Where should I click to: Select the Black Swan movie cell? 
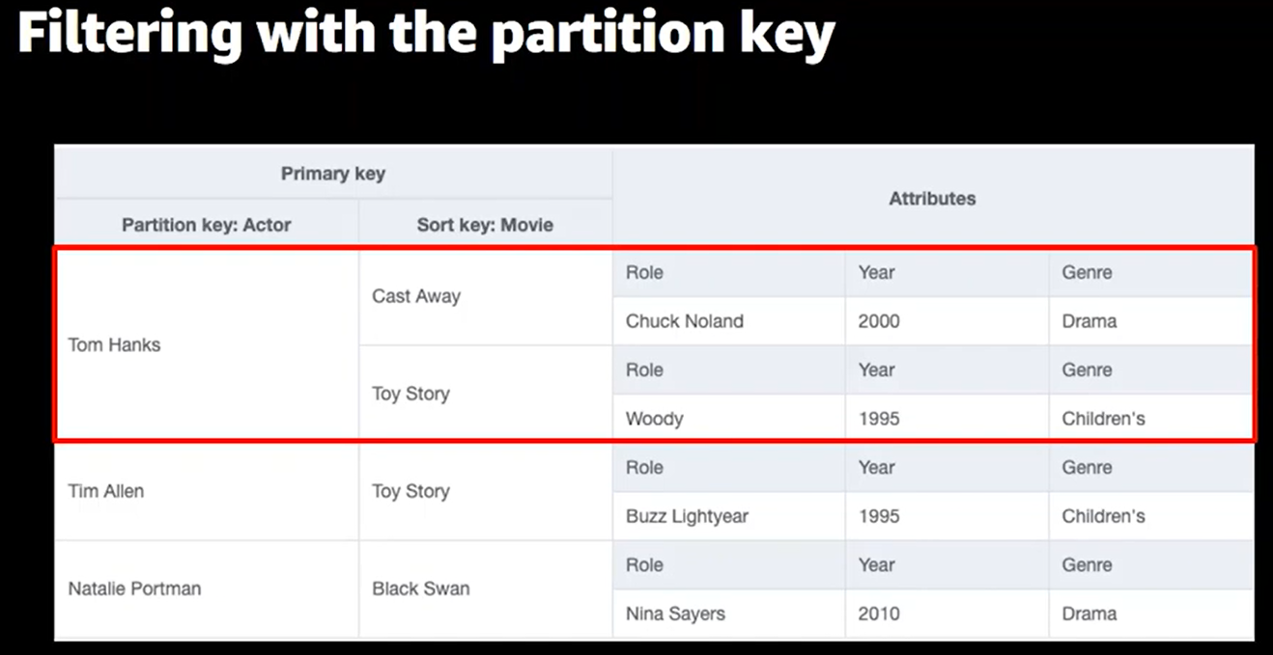(x=486, y=589)
